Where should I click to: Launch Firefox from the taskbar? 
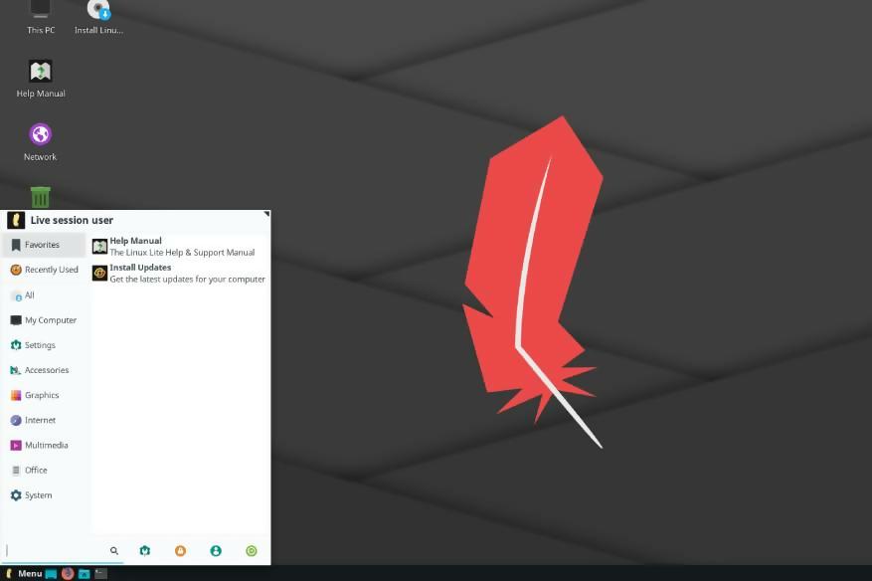point(68,574)
